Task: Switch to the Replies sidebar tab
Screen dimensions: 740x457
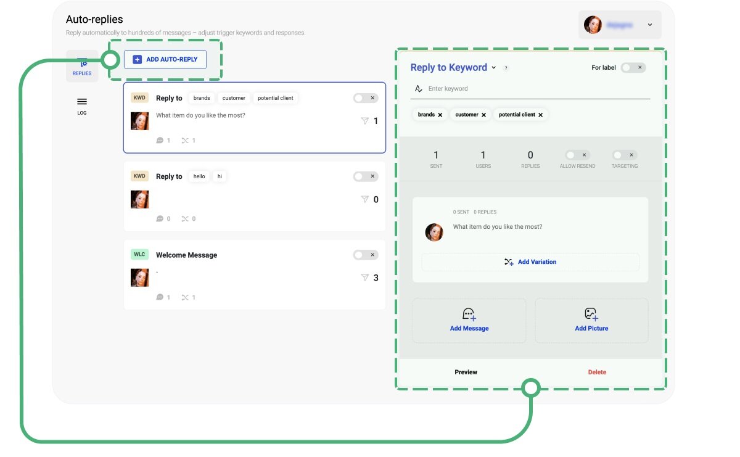Action: pyautogui.click(x=82, y=67)
